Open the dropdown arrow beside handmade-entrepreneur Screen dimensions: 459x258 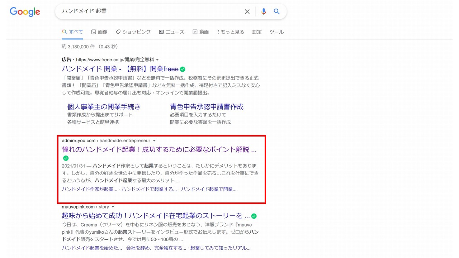coord(154,140)
